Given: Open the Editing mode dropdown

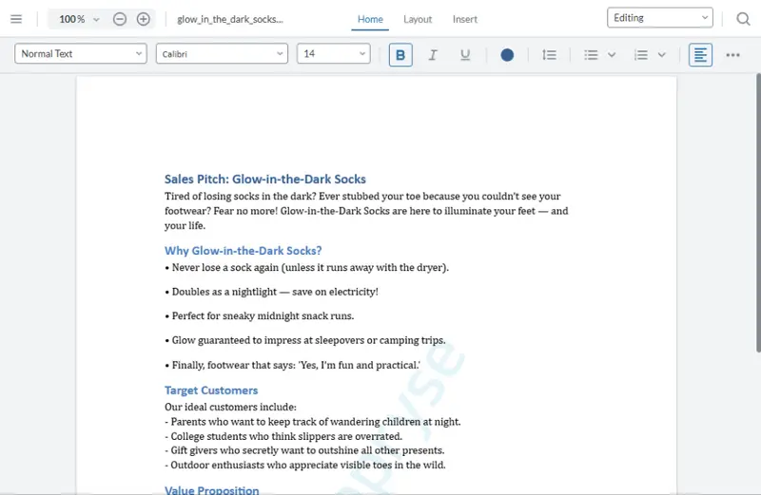Looking at the screenshot, I should (x=659, y=18).
